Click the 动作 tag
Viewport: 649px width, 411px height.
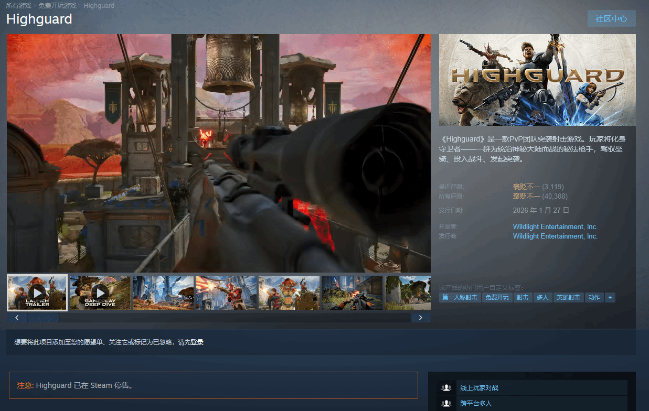pyautogui.click(x=594, y=297)
